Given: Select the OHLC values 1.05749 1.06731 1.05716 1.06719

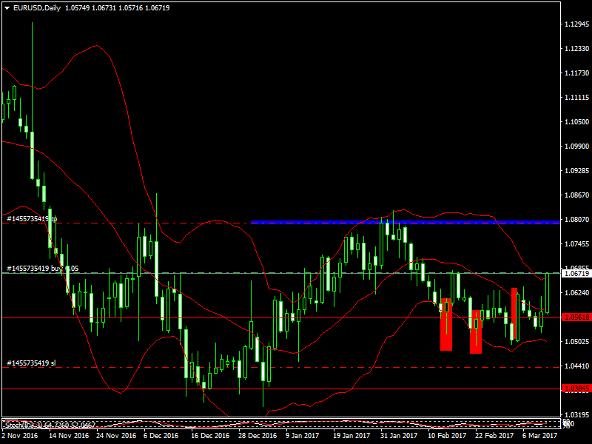Looking at the screenshot, I should pyautogui.click(x=118, y=8).
